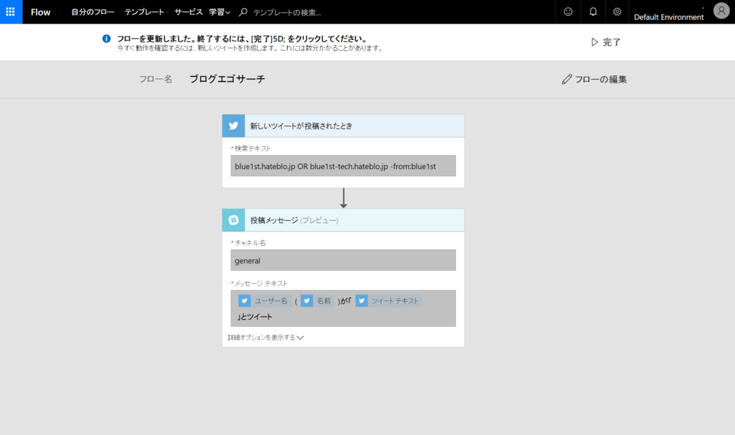Open 自分のフロー menu
Viewport: 735px width, 435px height.
(x=93, y=12)
